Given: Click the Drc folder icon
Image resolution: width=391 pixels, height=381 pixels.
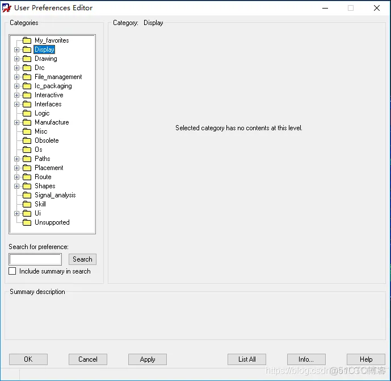Looking at the screenshot, I should click(x=27, y=68).
